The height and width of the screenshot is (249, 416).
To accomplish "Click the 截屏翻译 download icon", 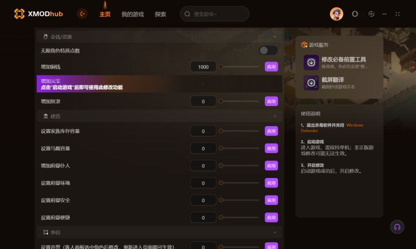I will point(311,82).
